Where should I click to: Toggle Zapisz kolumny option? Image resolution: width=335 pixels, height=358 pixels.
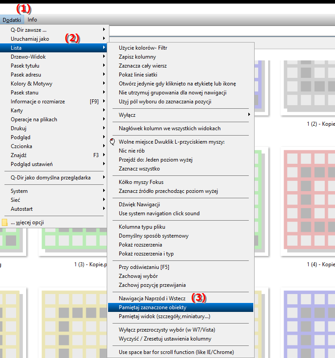[x=180, y=57]
